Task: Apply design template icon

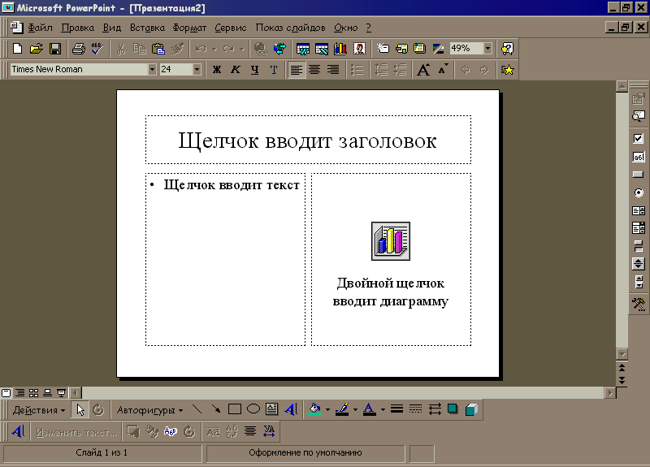Action: coord(420,49)
